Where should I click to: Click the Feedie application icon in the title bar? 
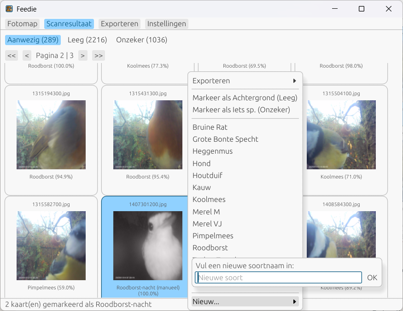9,8
